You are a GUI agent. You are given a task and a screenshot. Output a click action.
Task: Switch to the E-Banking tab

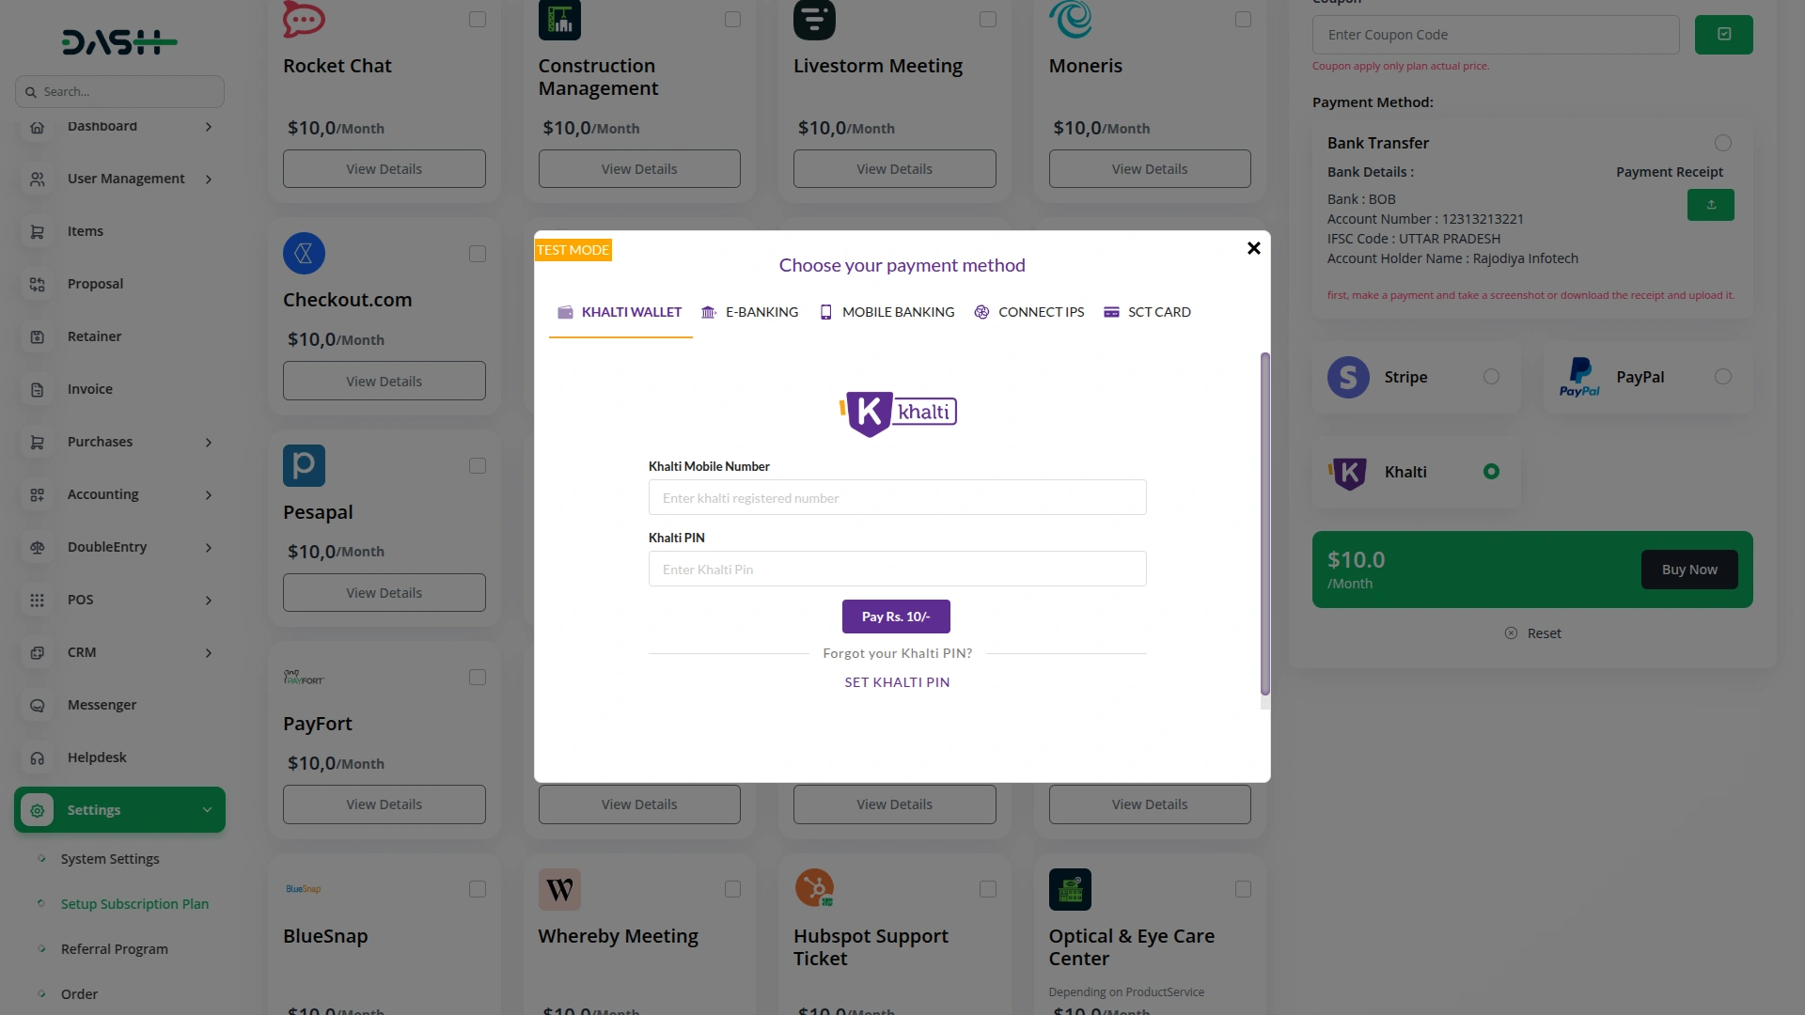coord(750,312)
